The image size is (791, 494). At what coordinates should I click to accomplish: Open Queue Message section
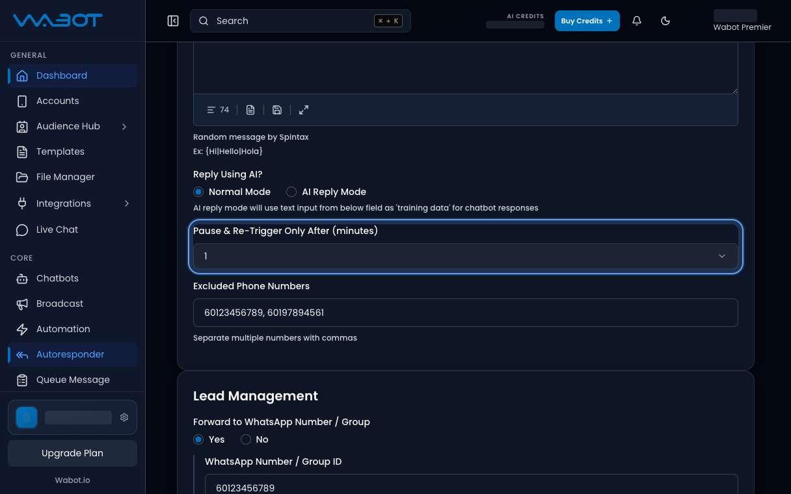coord(72,380)
